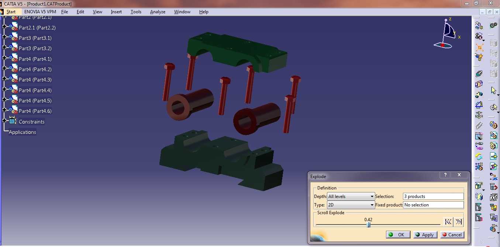Click the anchor Fix Component icon
This screenshot has width=500, height=247.
(479, 115)
